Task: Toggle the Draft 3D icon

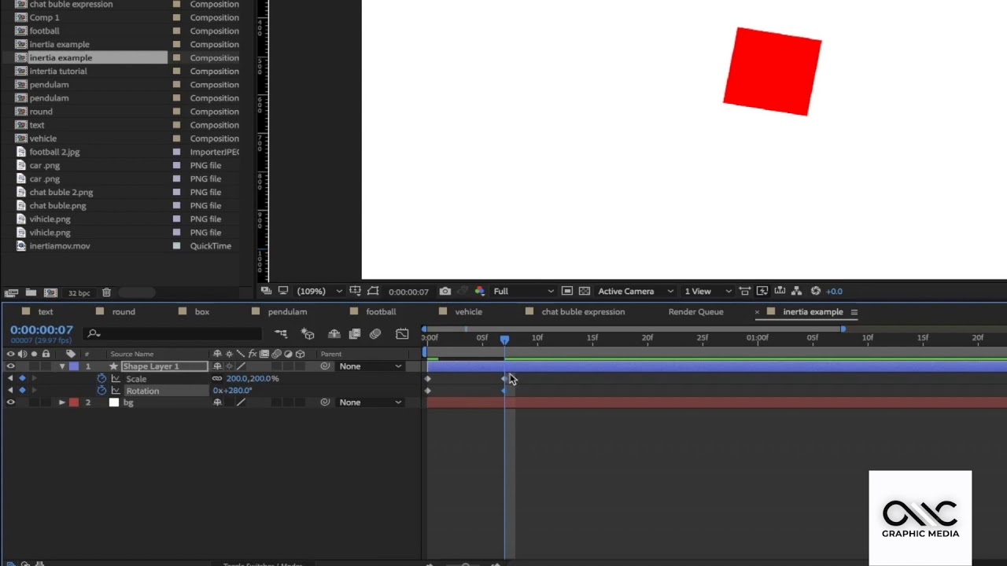Action: [308, 334]
